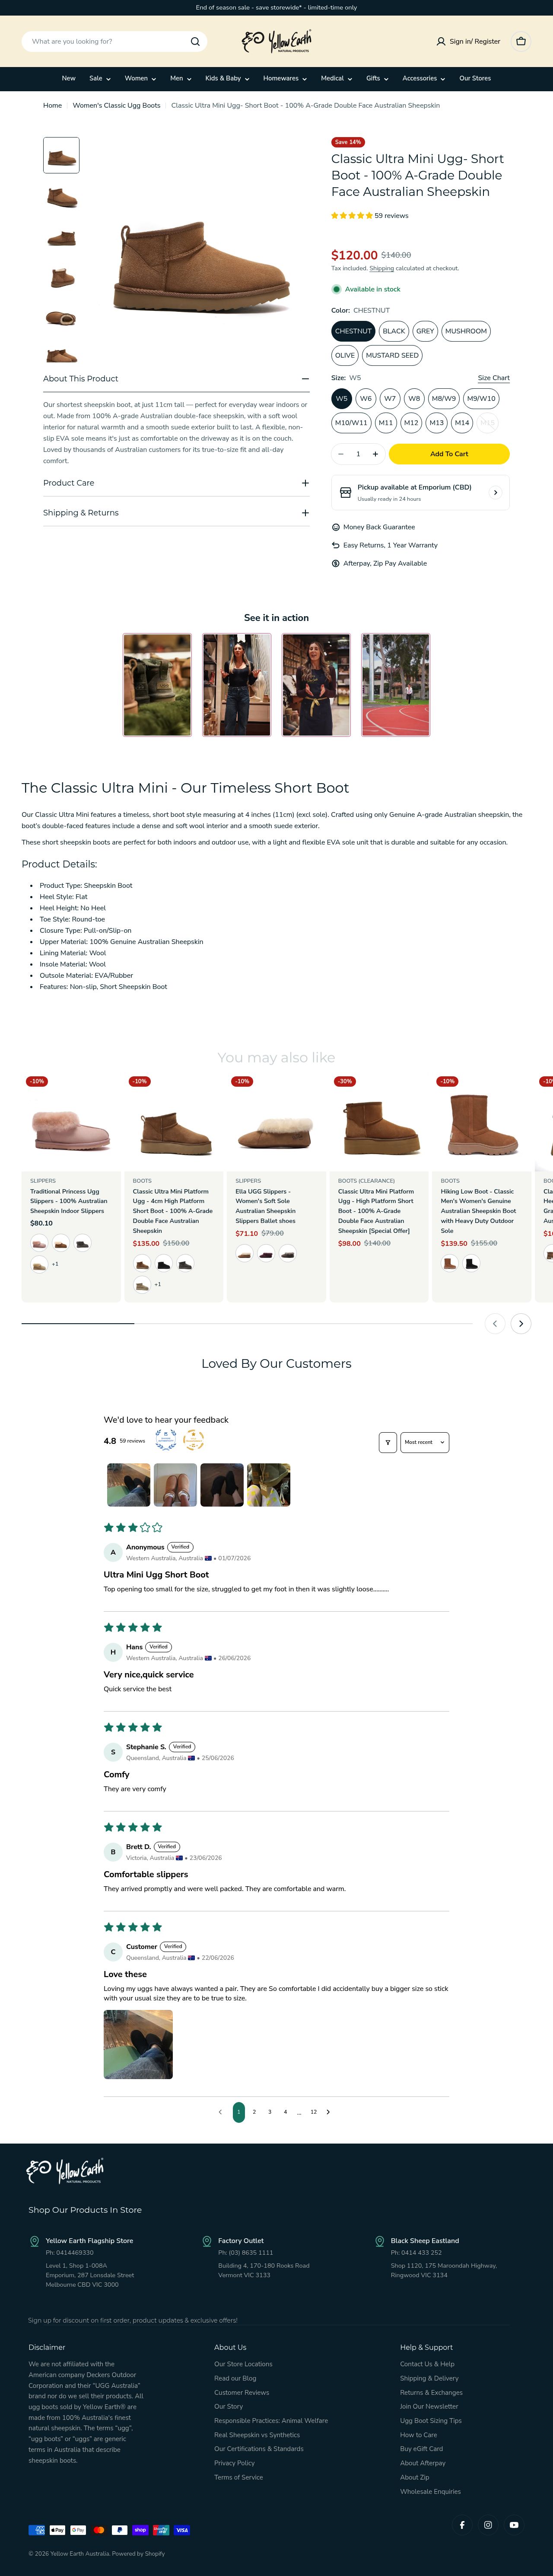Image resolution: width=553 pixels, height=2576 pixels.
Task: Decrease quantity with minus icon
Action: pos(341,454)
